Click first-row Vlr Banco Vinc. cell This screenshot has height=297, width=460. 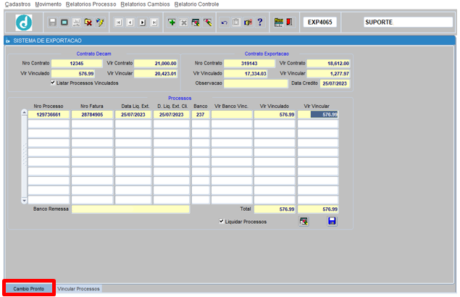pyautogui.click(x=232, y=114)
